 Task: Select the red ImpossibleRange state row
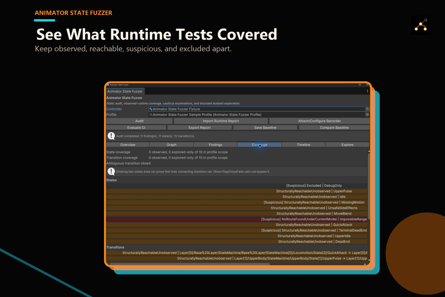point(237,219)
